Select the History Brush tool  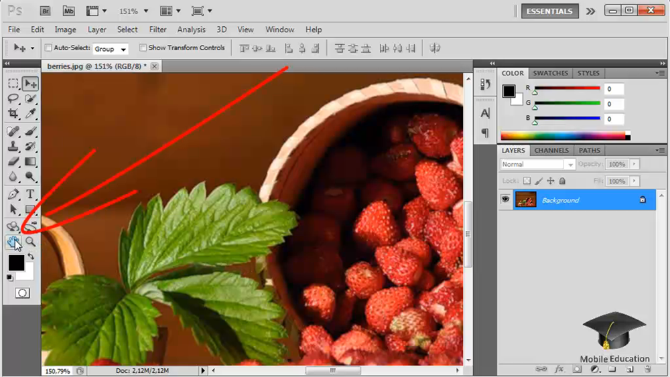coord(30,146)
